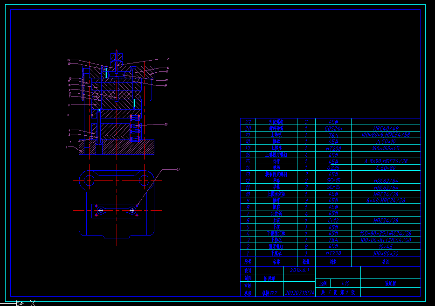435x306 pixels.
Task: Select remark 100×80×8;HRC54/58 in row 19
Action: click(x=386, y=135)
